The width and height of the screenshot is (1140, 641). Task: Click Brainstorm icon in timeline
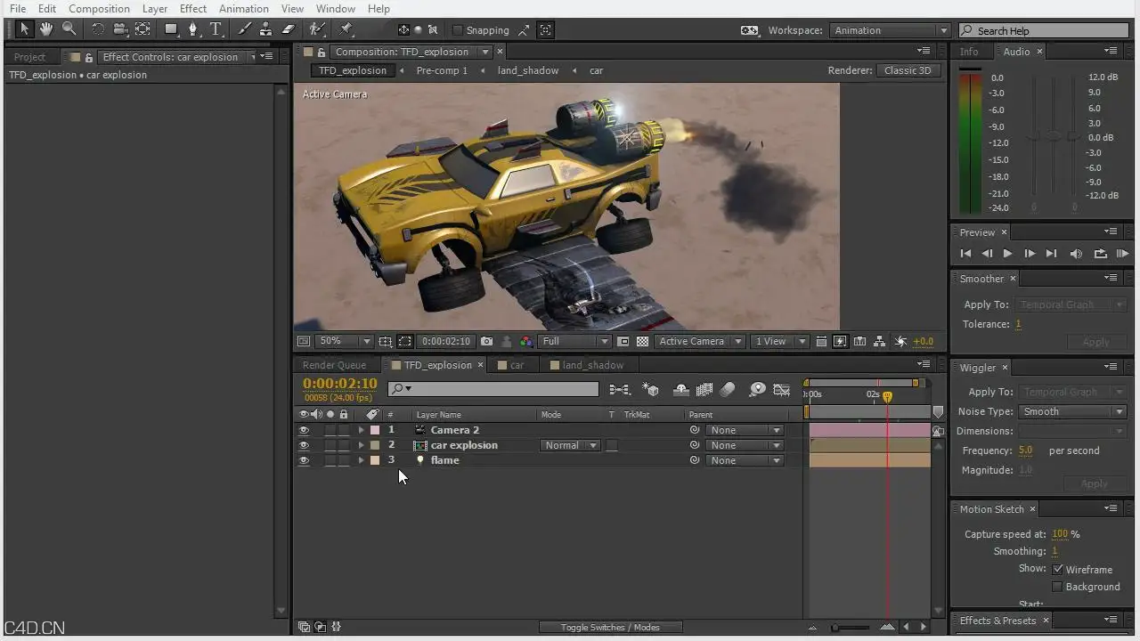click(757, 389)
